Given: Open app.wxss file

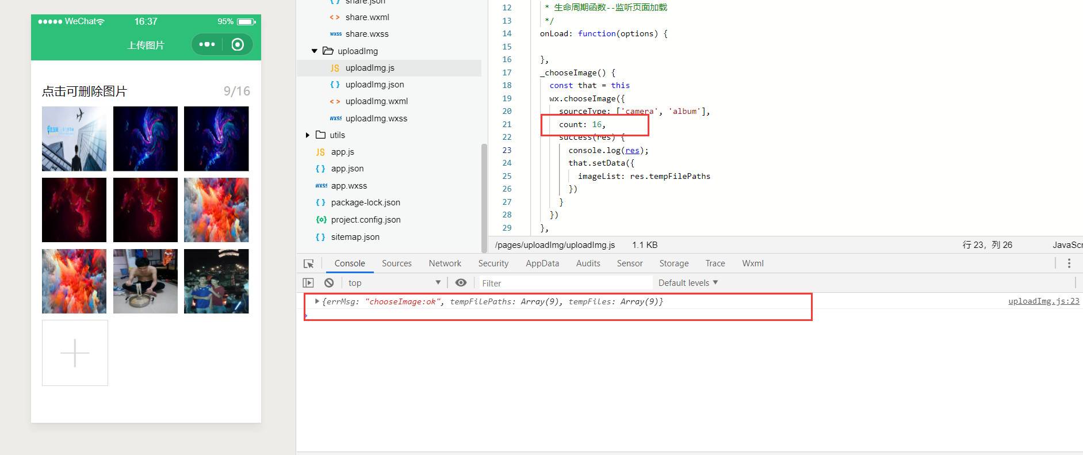Looking at the screenshot, I should [x=349, y=186].
